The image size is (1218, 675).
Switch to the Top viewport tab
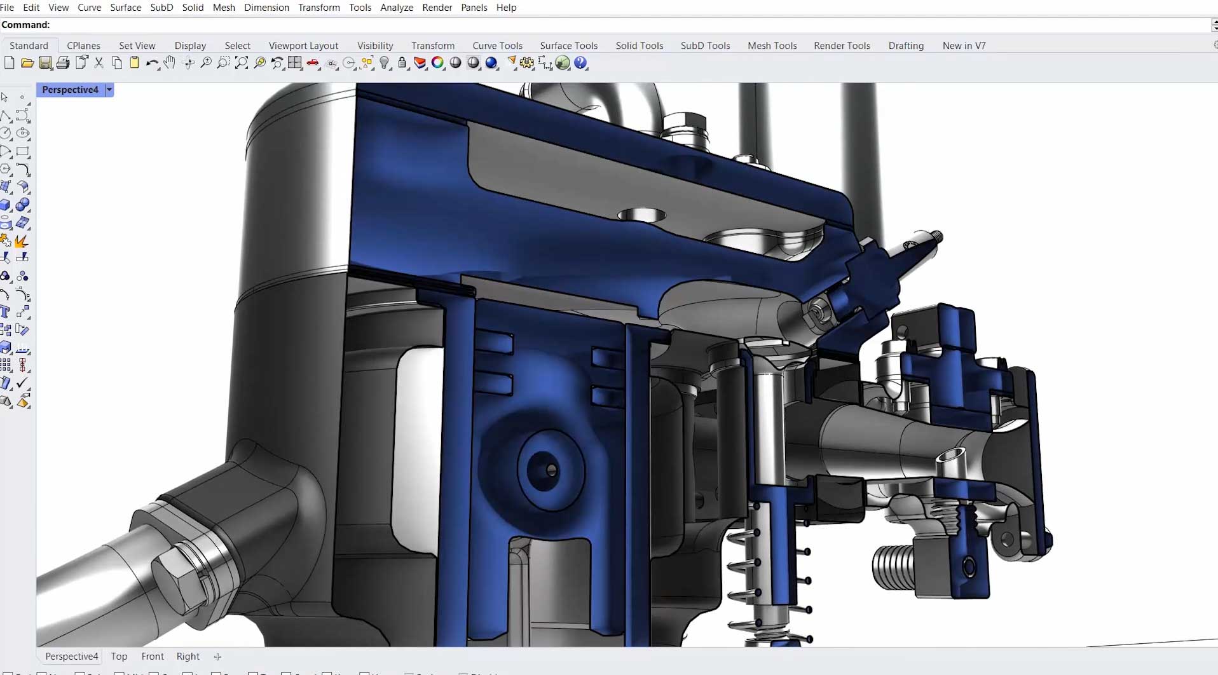coord(119,657)
